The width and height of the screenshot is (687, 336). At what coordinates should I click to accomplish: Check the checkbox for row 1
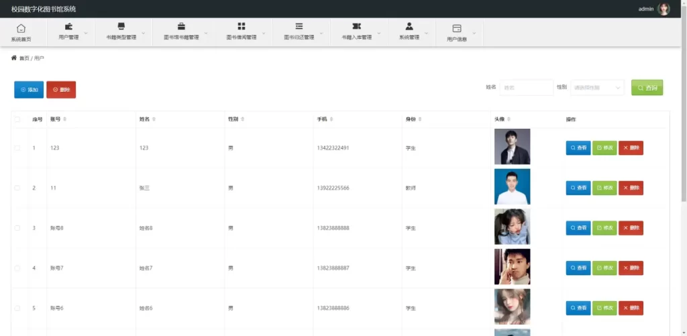(x=17, y=148)
